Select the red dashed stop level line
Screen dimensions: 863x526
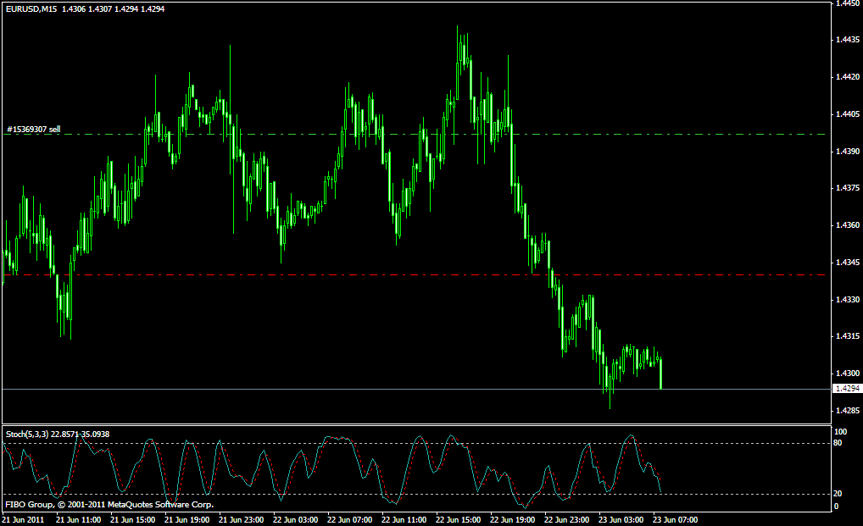coord(415,274)
